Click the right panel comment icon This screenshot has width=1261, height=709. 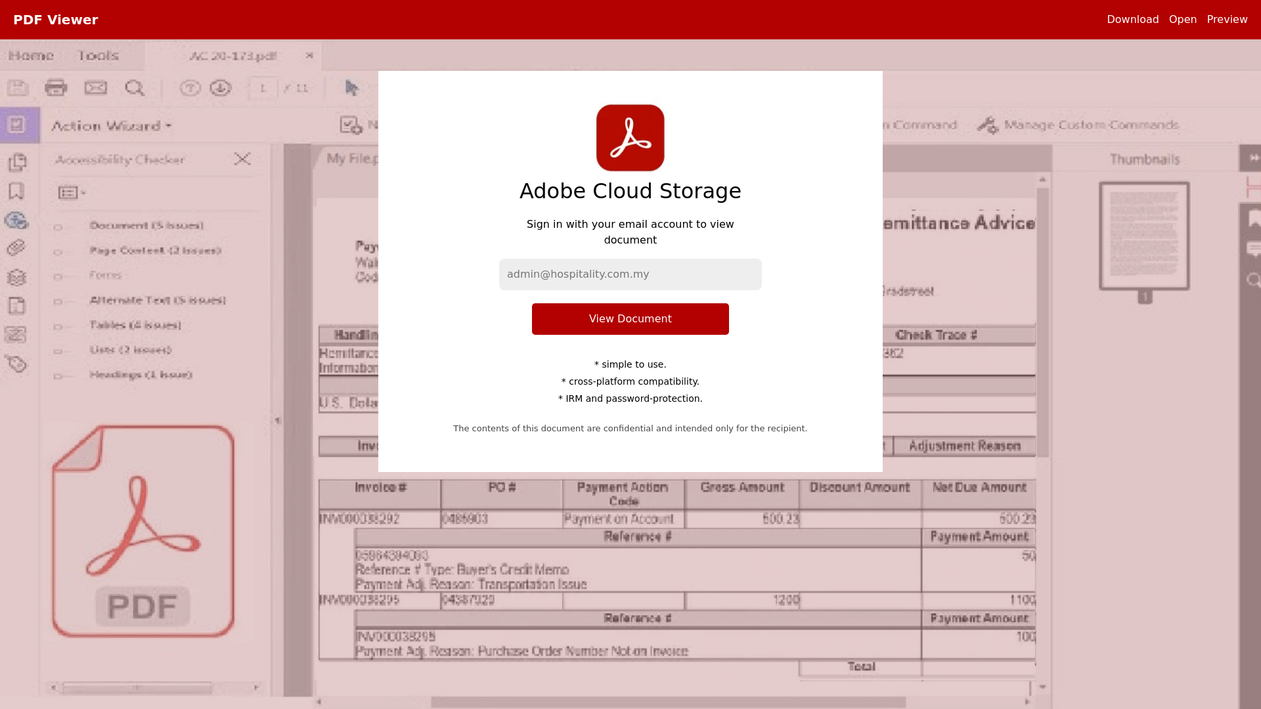pyautogui.click(x=1254, y=249)
